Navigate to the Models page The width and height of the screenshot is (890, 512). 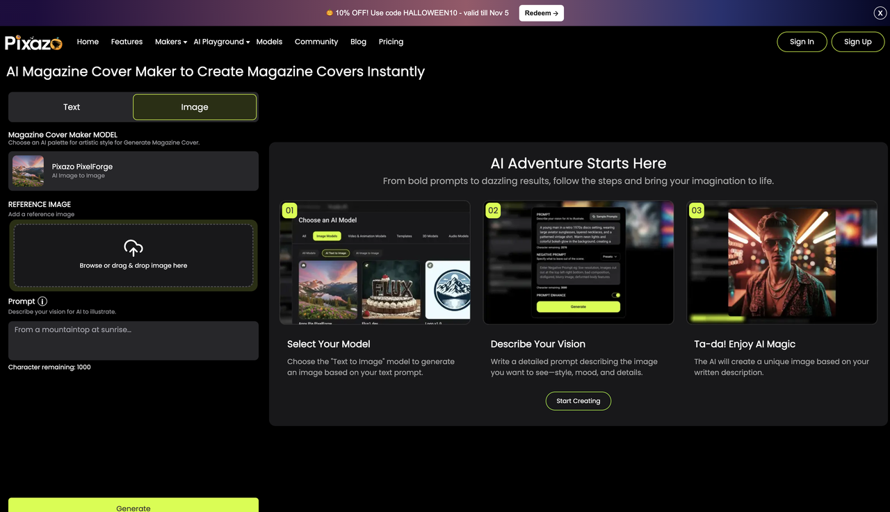click(x=269, y=42)
